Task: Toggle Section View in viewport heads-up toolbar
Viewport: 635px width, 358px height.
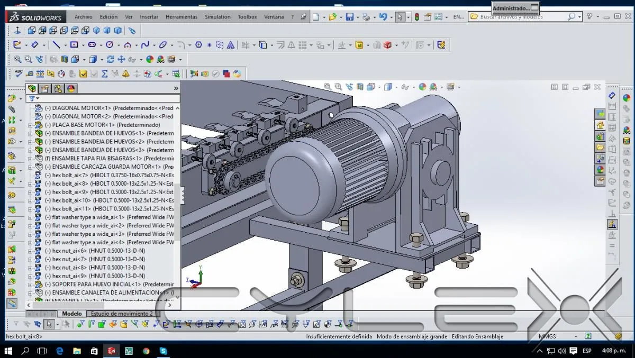Action: (360, 87)
